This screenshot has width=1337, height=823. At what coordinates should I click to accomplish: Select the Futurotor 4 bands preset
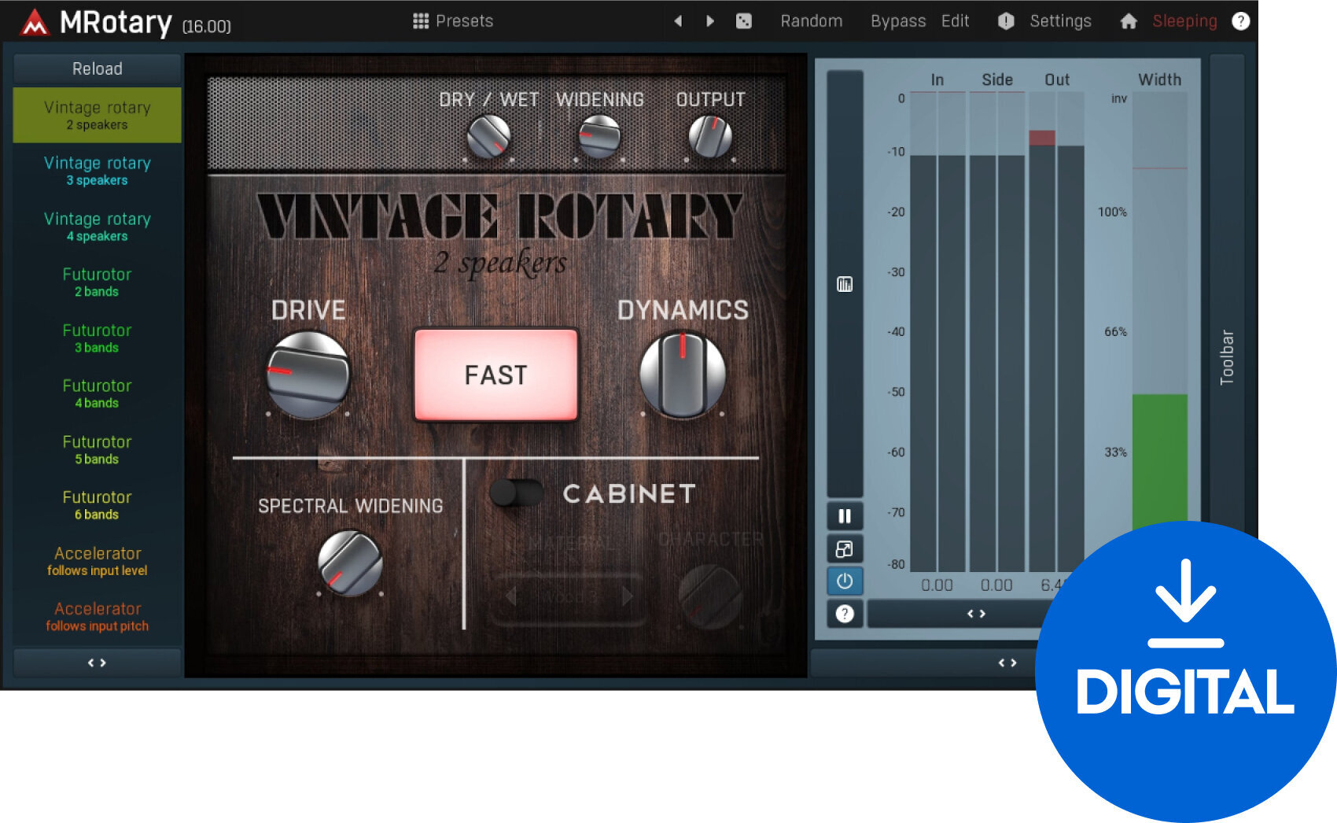(x=97, y=393)
